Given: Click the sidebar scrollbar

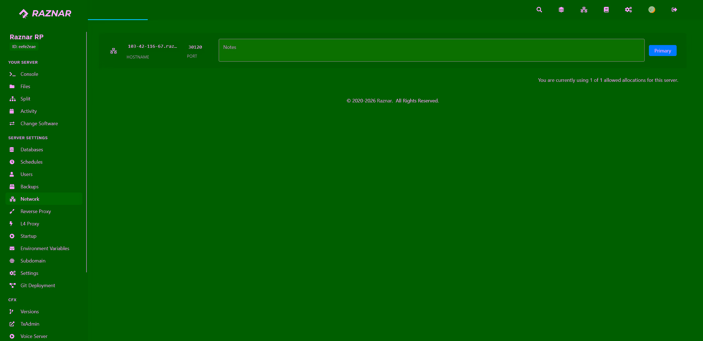Looking at the screenshot, I should point(87,152).
